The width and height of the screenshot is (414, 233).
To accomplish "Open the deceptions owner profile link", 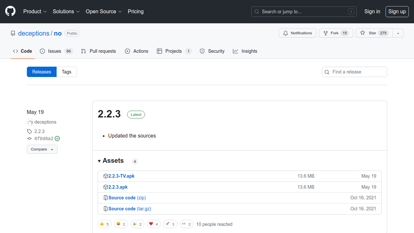I will 34,33.
